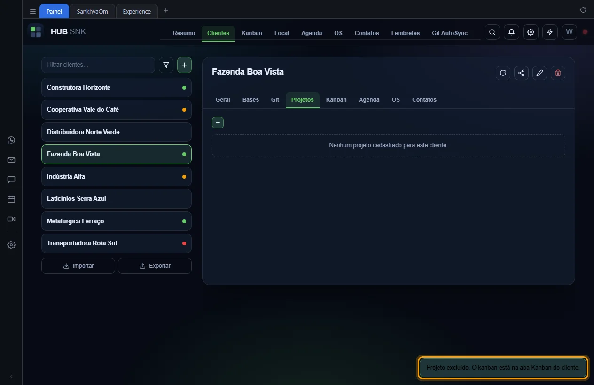Select the client's Git tab
The width and height of the screenshot is (594, 385).
tap(275, 100)
